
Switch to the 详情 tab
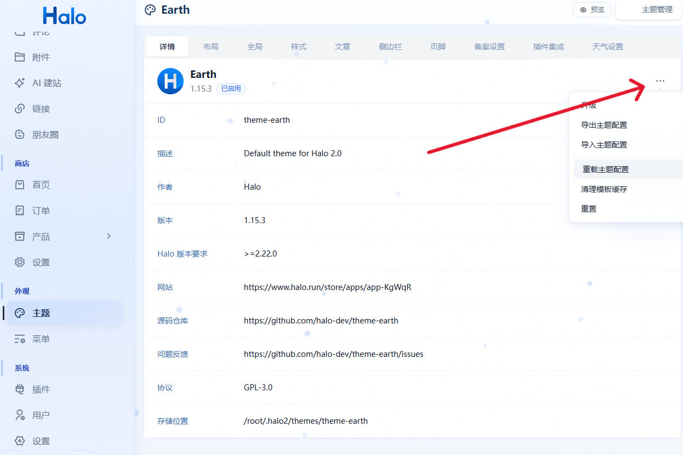(x=167, y=47)
